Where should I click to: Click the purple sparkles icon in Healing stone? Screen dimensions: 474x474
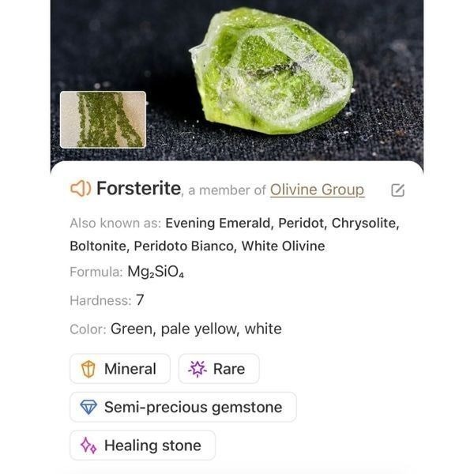pos(88,446)
